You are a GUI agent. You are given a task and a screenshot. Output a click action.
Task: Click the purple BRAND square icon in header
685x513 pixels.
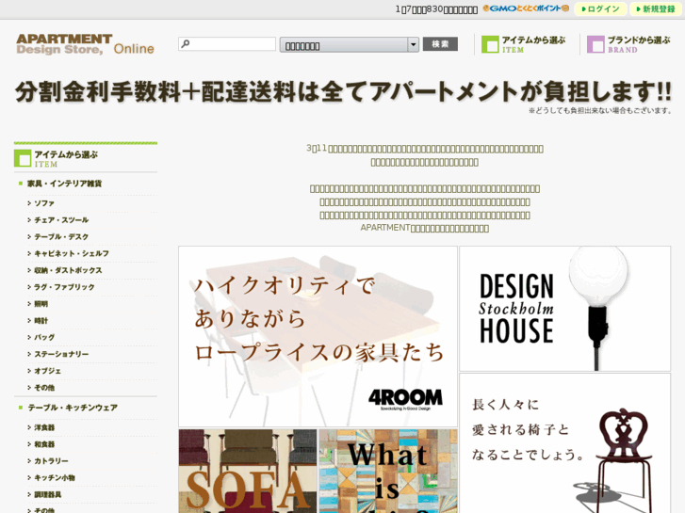point(595,44)
